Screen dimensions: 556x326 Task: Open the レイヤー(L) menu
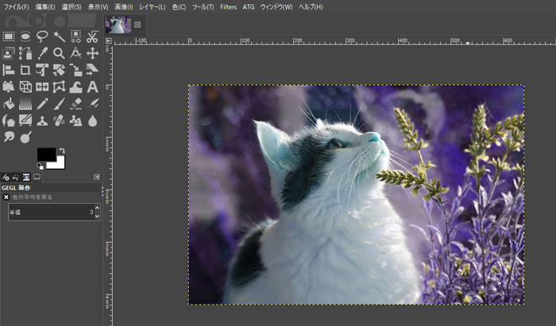click(x=152, y=6)
